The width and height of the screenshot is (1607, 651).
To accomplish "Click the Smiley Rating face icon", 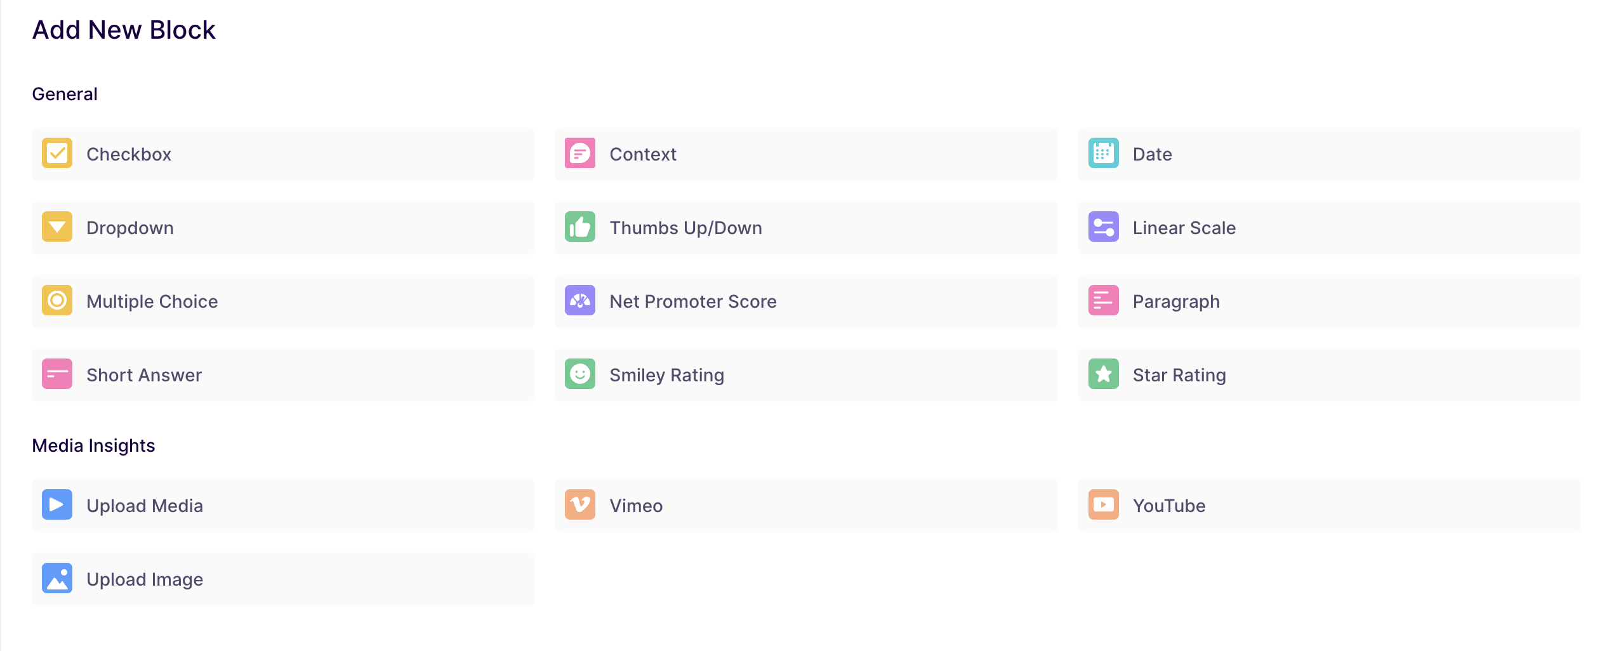I will (579, 374).
